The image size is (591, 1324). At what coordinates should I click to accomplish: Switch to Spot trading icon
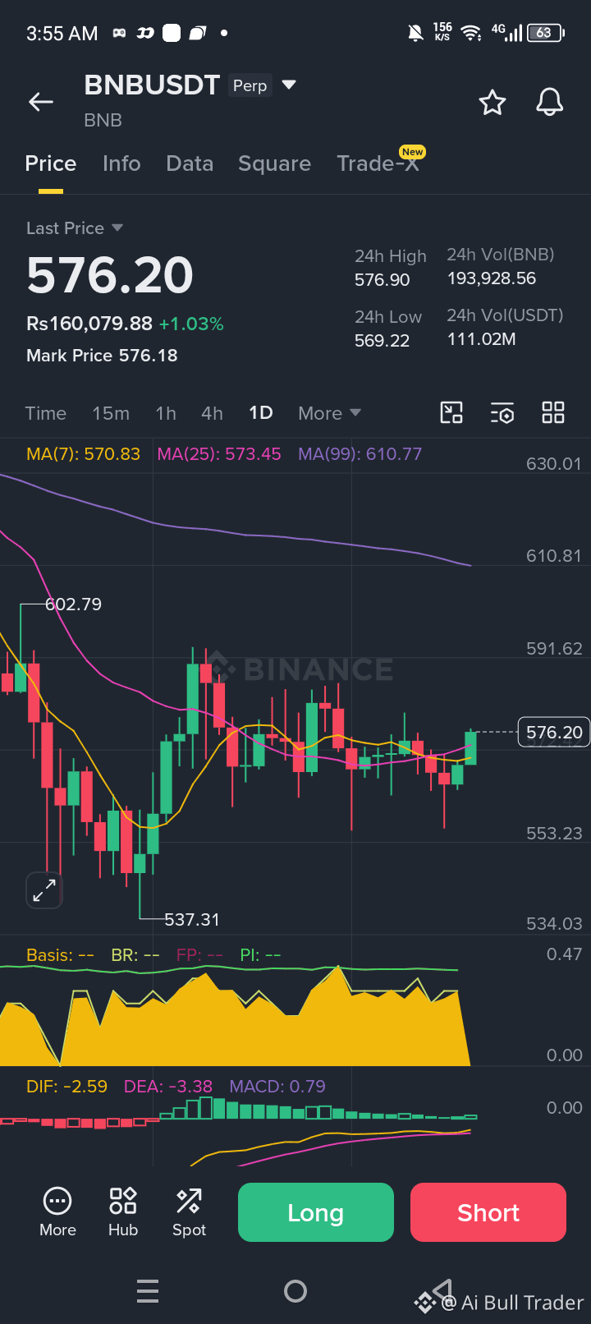coord(189,1211)
